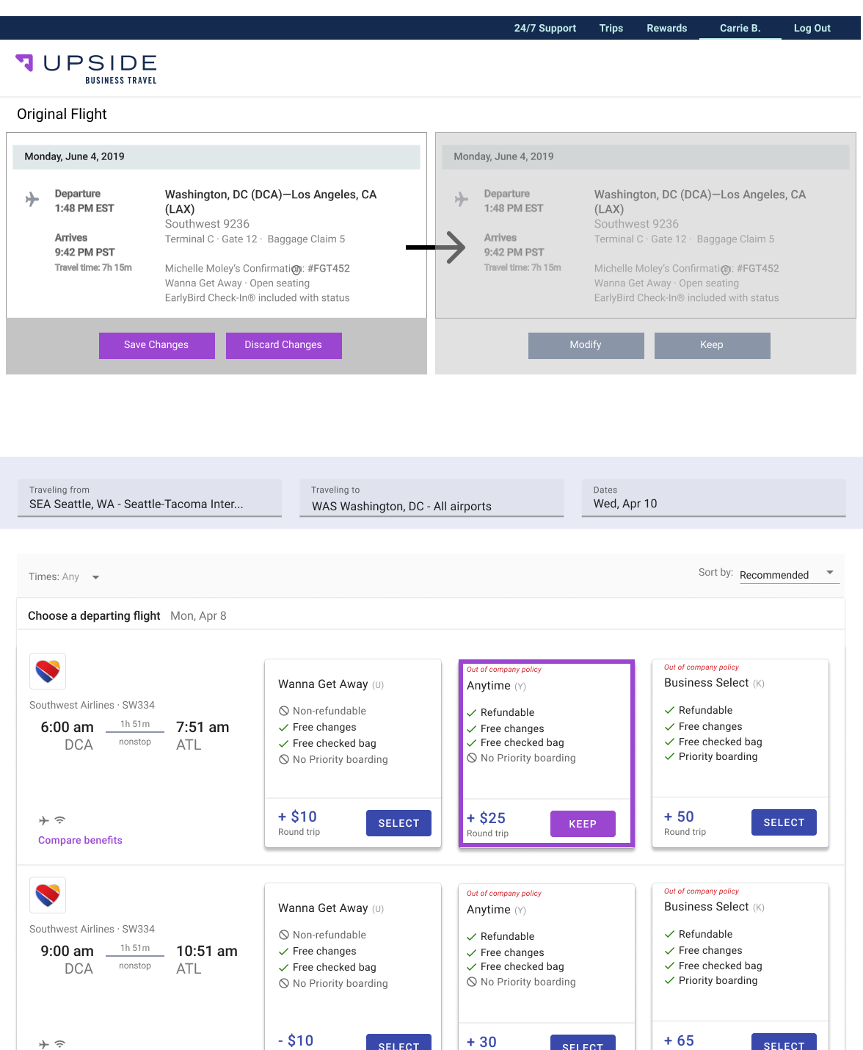Click the second Southwest Airlines heart logo

click(48, 895)
